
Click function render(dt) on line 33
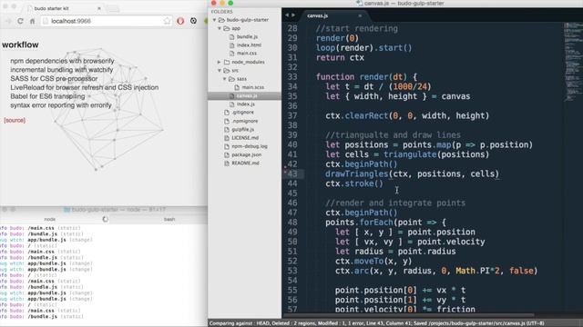(366, 77)
